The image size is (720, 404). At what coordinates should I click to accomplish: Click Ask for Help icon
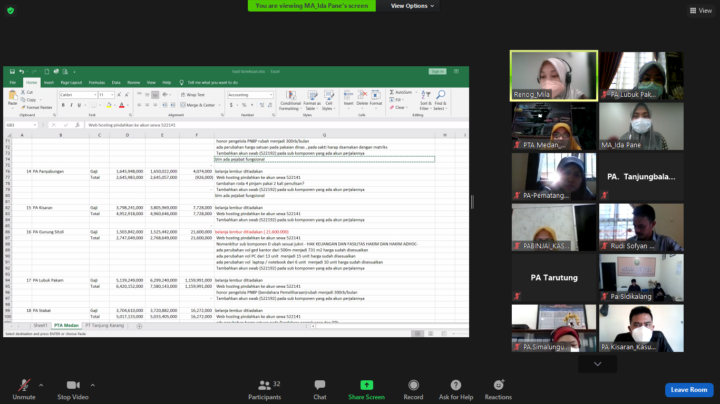point(456,390)
